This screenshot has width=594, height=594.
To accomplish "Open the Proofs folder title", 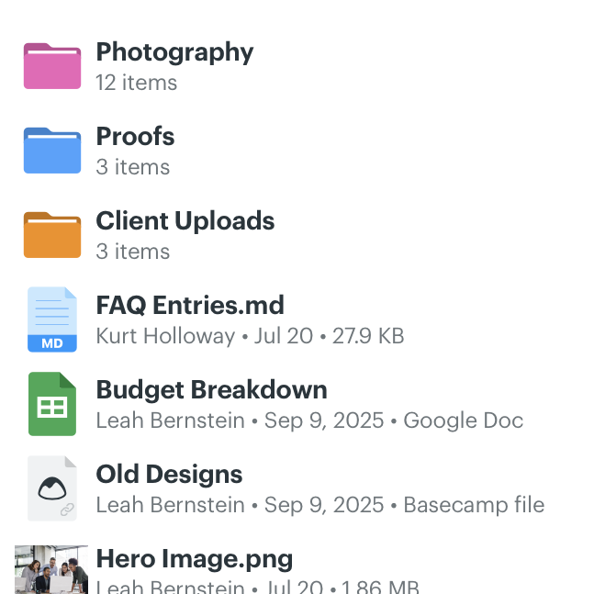I will (135, 136).
